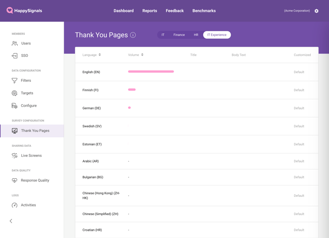
Task: Select the HR segment
Action: coord(196,35)
